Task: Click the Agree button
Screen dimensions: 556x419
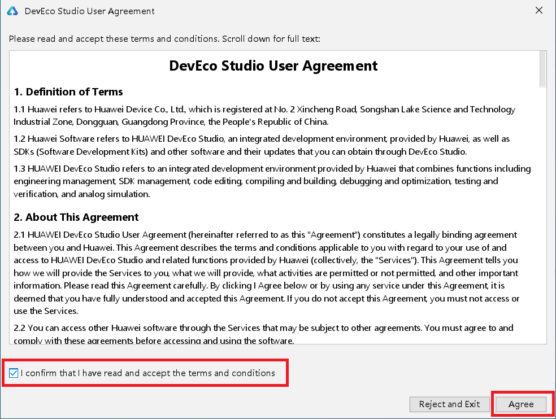Action: click(x=521, y=404)
